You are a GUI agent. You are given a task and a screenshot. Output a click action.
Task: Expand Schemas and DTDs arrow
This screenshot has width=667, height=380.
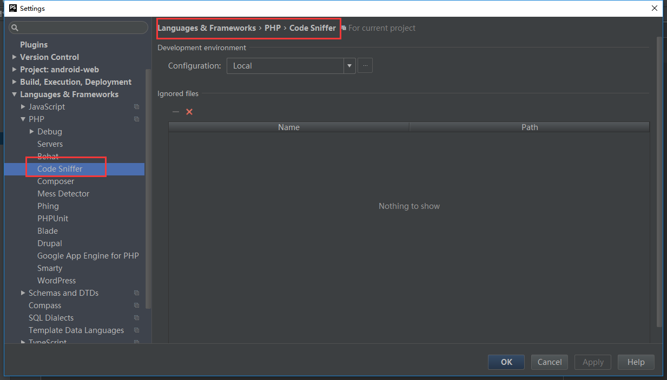[x=23, y=293]
